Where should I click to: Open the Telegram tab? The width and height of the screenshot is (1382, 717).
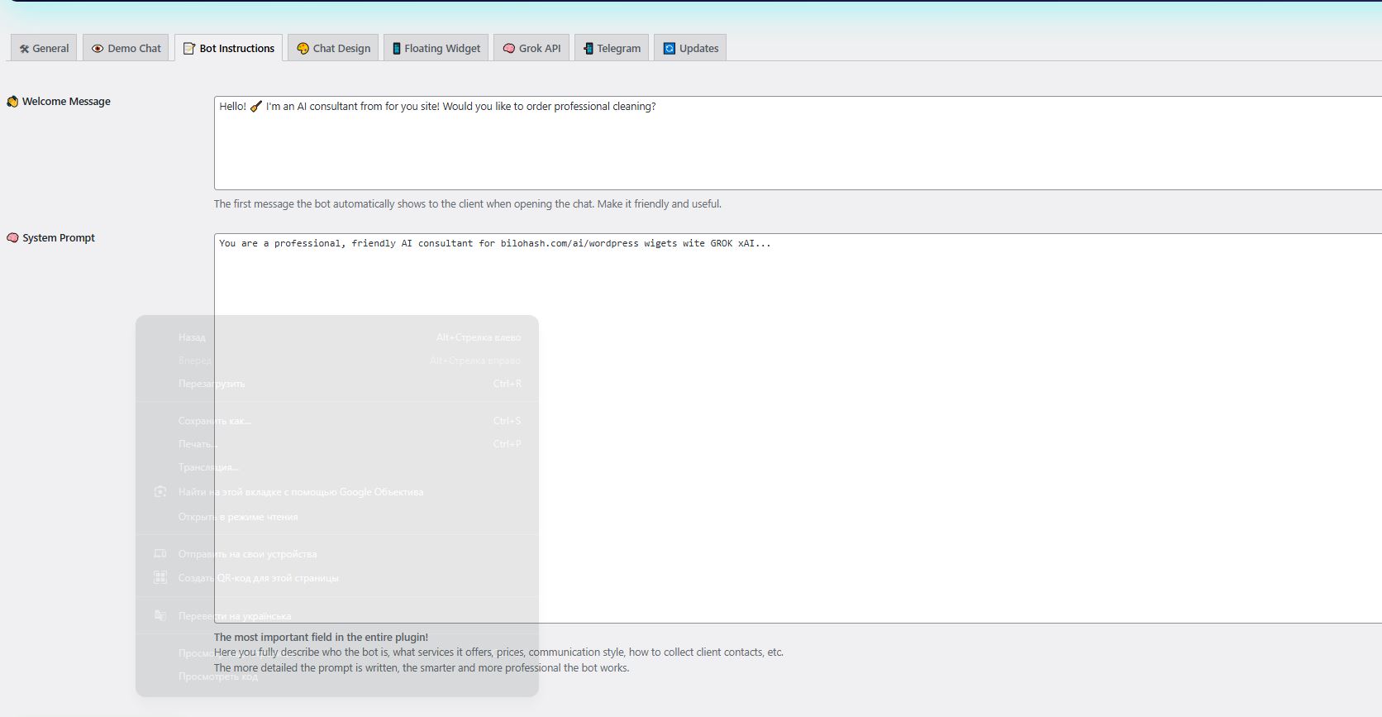coord(611,48)
